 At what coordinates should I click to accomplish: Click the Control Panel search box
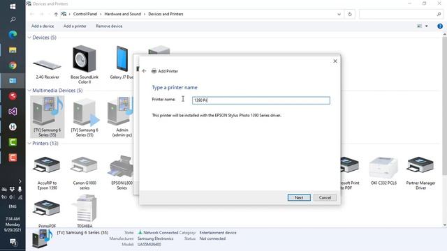click(x=400, y=14)
